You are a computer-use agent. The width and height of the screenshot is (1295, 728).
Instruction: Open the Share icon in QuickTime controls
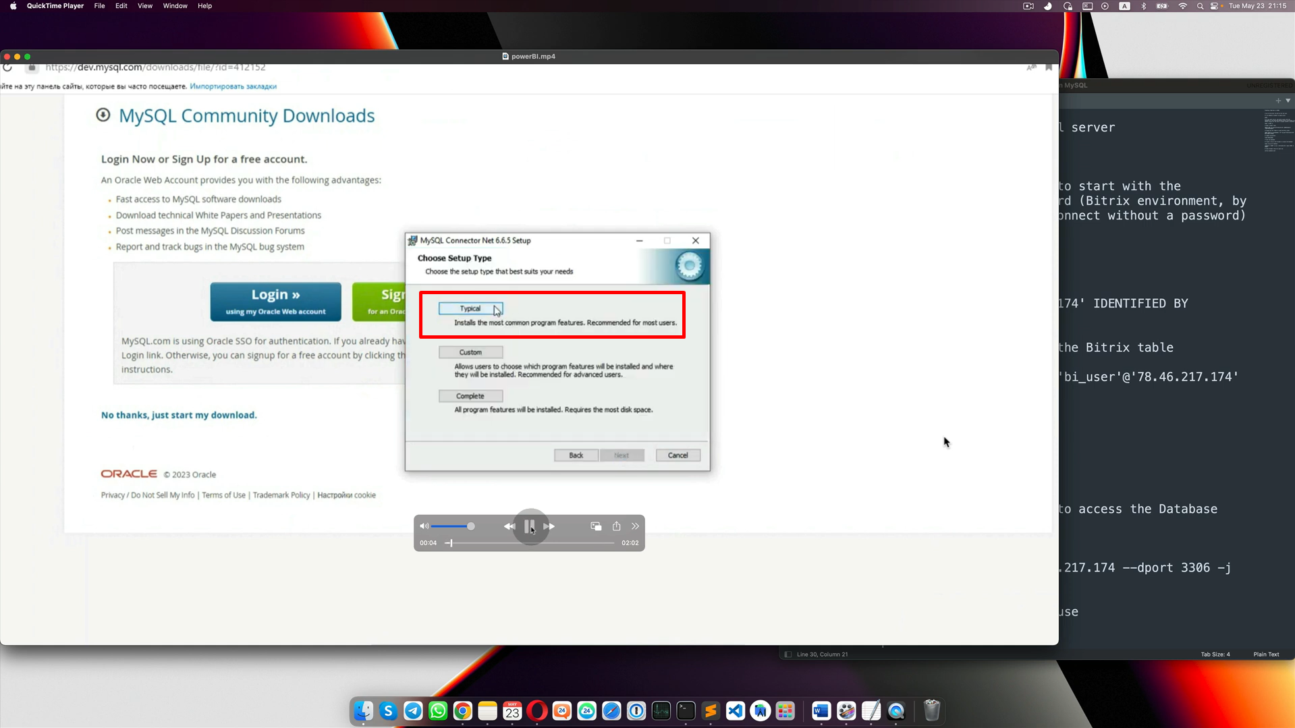click(615, 526)
